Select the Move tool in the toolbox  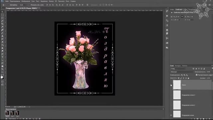coord(2,12)
